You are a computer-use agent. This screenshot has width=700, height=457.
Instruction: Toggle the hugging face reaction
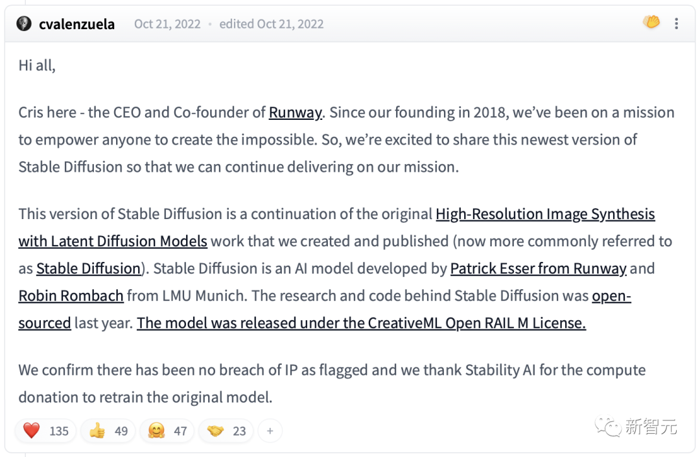click(x=167, y=430)
